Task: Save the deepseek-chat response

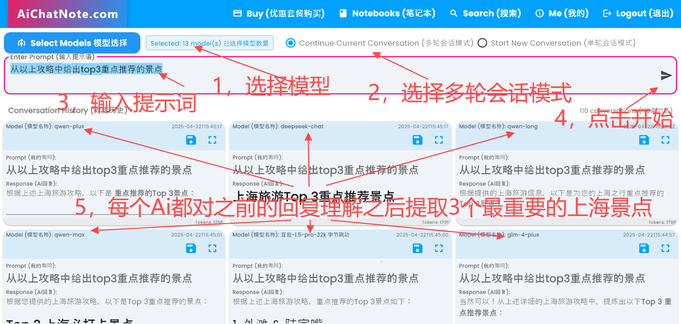Action: [417, 140]
